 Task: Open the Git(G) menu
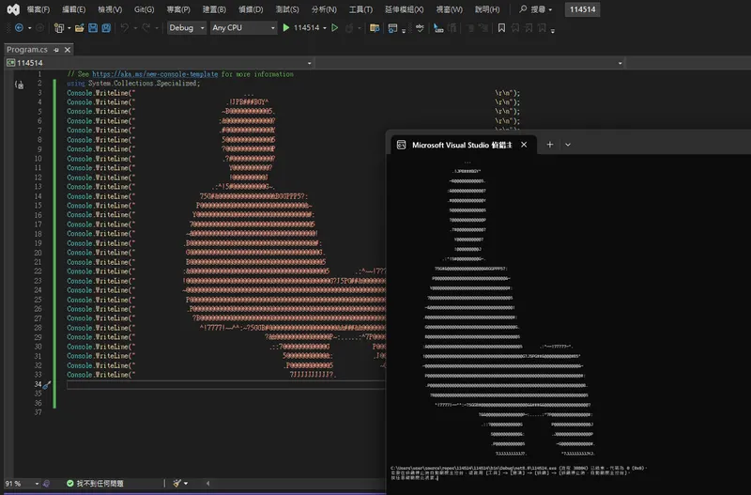click(x=144, y=9)
